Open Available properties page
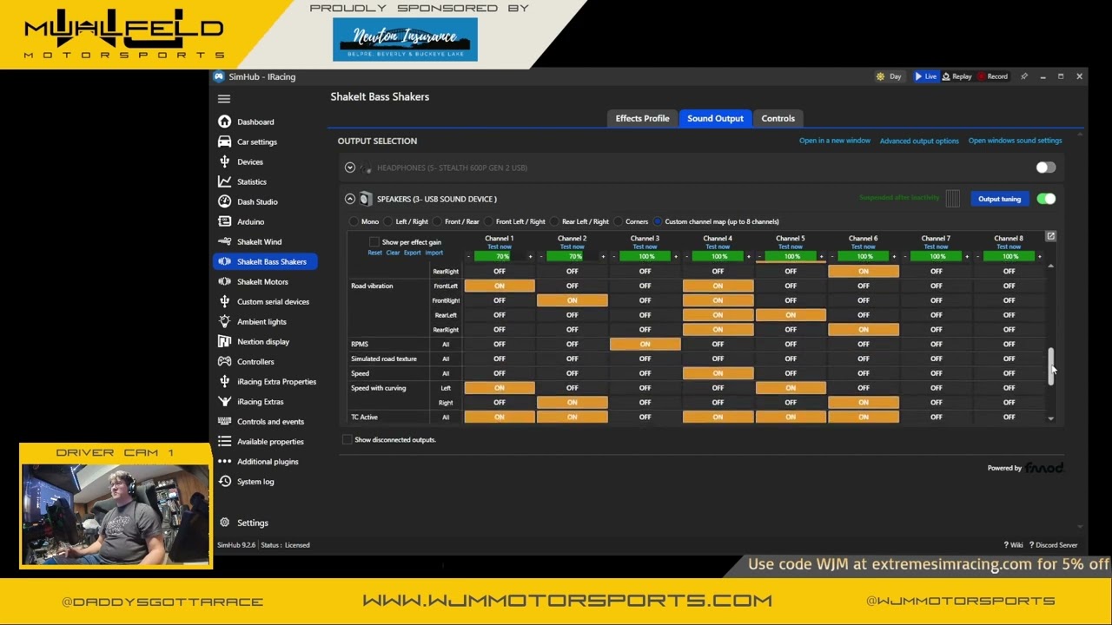Image resolution: width=1112 pixels, height=625 pixels. (x=270, y=442)
